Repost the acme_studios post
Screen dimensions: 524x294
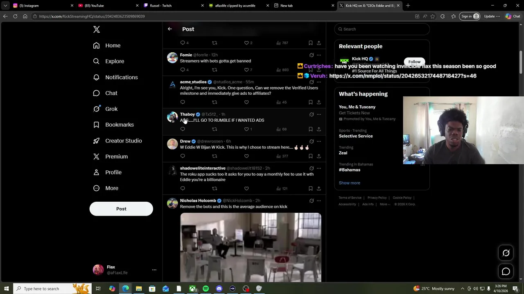215,102
